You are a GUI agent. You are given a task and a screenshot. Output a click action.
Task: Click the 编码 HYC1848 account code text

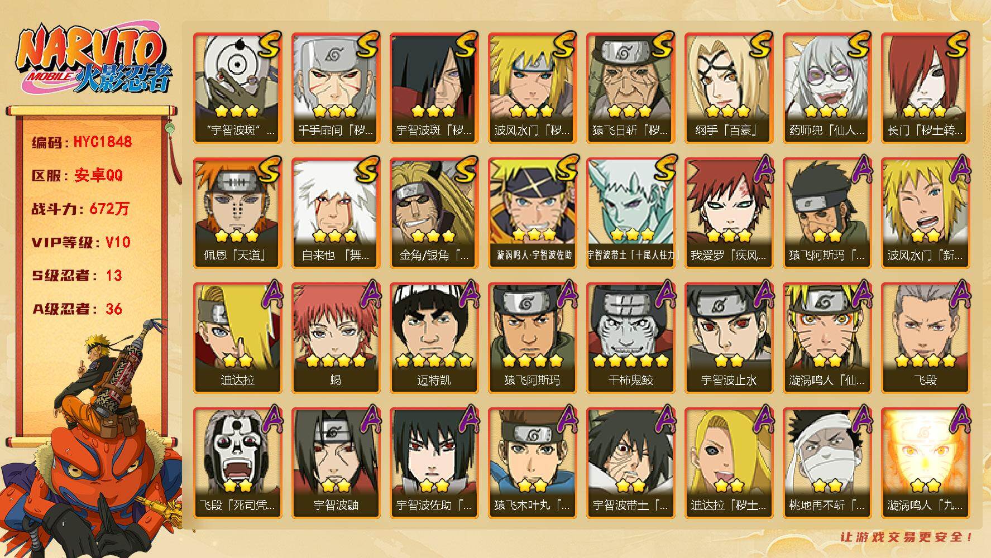tap(82, 142)
